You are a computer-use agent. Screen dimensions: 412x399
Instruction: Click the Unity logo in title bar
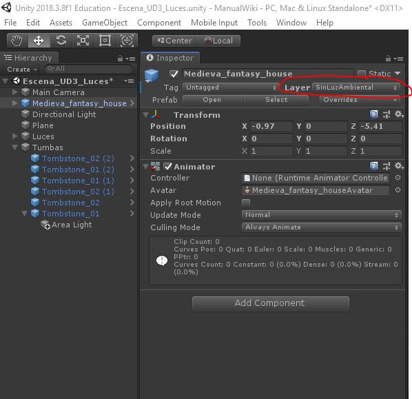6,8
